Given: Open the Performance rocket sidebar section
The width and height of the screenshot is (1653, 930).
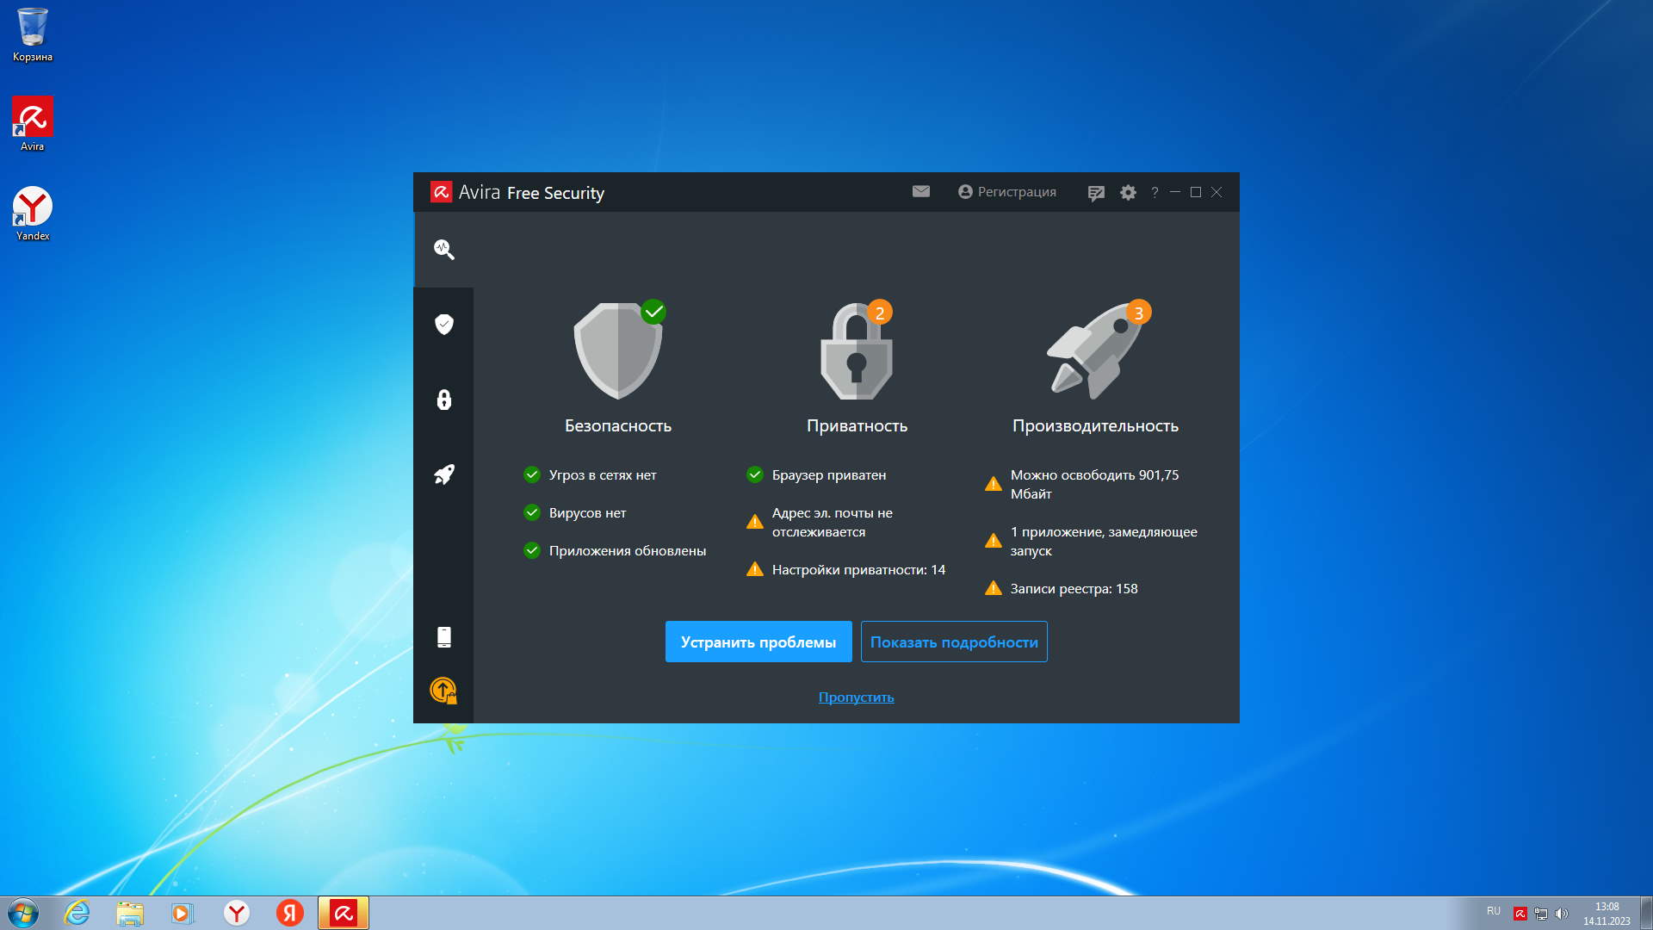Looking at the screenshot, I should pyautogui.click(x=444, y=474).
